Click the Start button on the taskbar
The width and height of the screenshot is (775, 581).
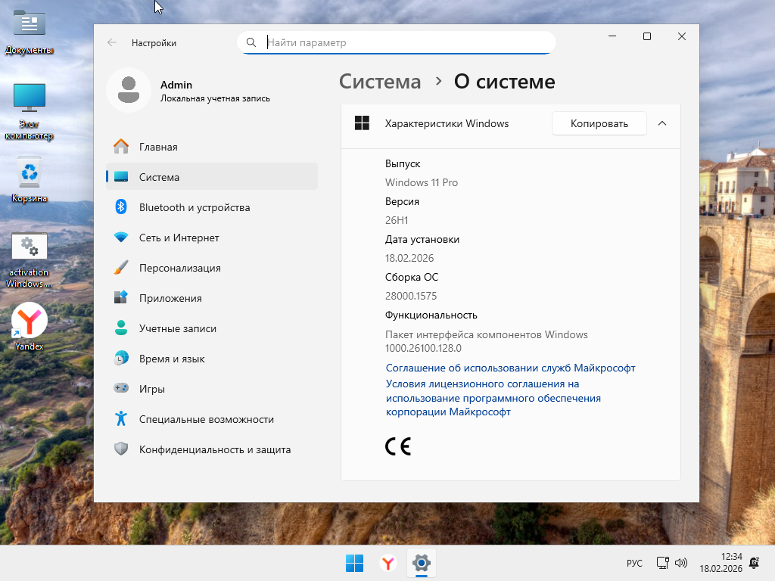[x=354, y=563]
